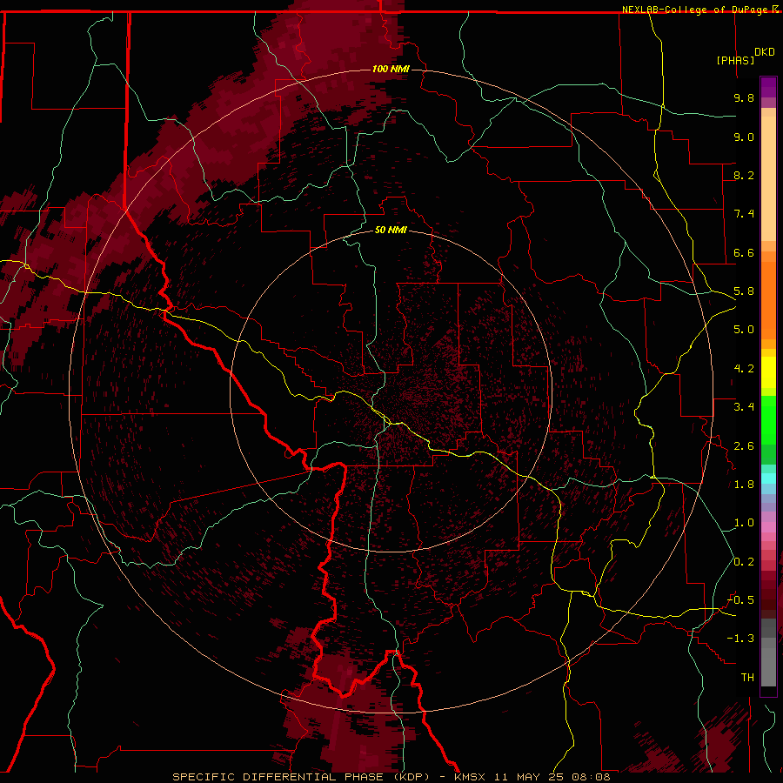Click the 5.8 legend value
Image resolution: width=783 pixels, height=783 pixels.
(x=744, y=291)
